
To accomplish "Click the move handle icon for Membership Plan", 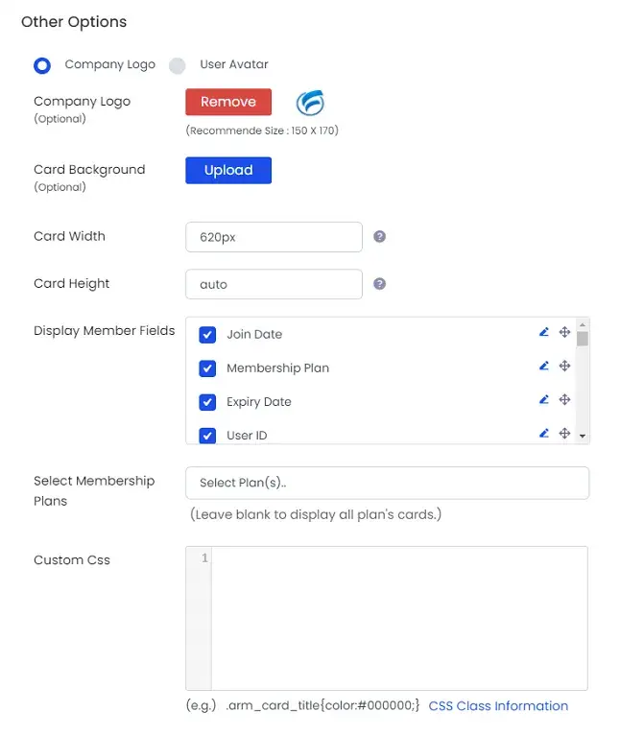I will point(565,366).
